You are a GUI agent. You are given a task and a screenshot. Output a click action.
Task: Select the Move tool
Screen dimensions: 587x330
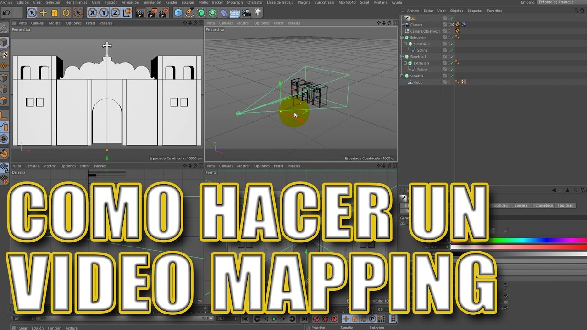(43, 13)
